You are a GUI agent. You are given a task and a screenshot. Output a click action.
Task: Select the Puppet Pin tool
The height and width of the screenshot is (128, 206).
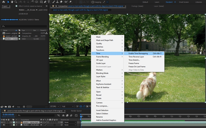(x=71, y=2)
